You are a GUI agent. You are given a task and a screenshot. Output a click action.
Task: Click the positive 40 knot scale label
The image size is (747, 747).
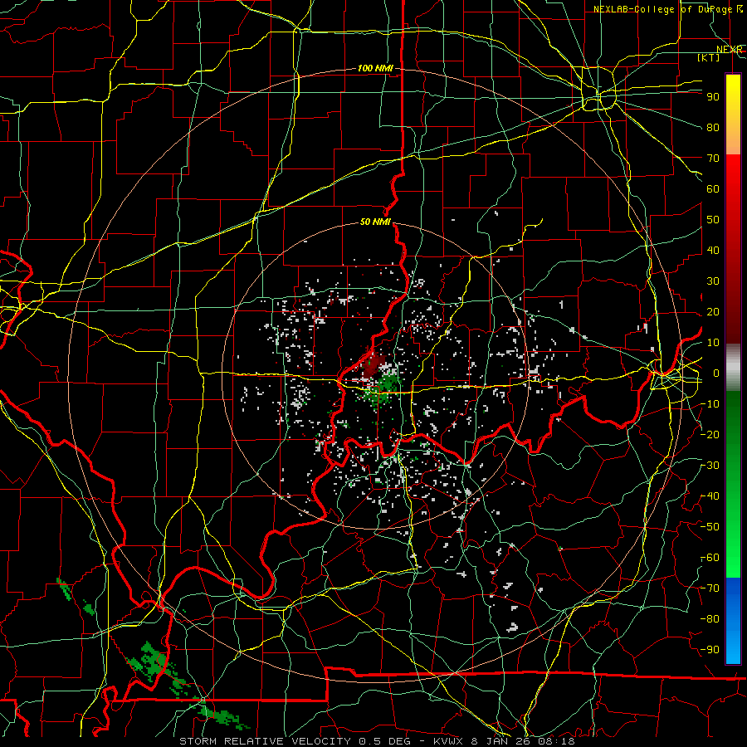[x=713, y=251]
